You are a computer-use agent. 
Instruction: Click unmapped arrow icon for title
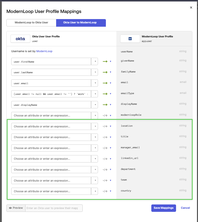(105, 137)
